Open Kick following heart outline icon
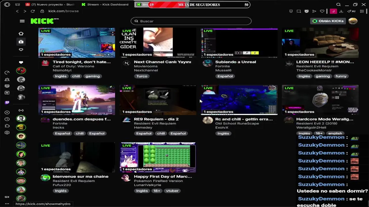Image resolution: width=369 pixels, height=207 pixels. pos(21,50)
